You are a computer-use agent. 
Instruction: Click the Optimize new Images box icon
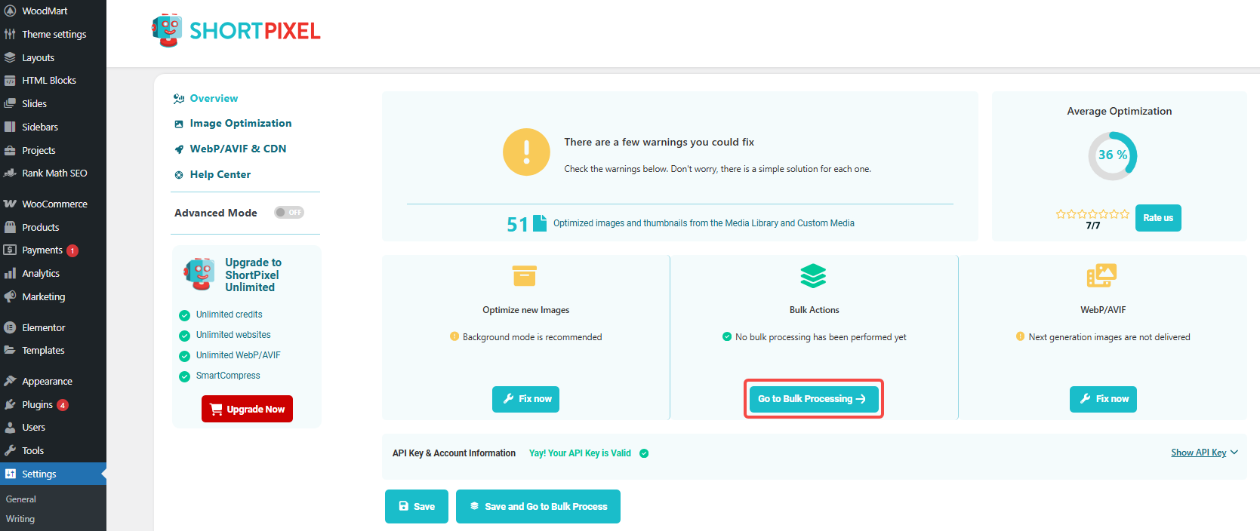[524, 276]
